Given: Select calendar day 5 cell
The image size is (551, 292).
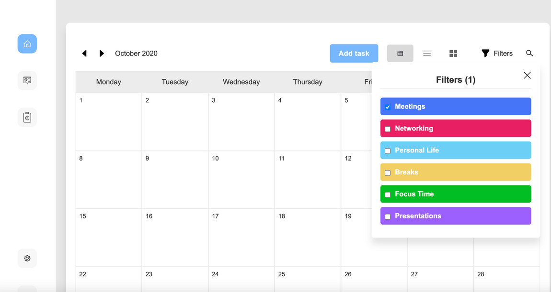Looking at the screenshot, I should pyautogui.click(x=356, y=122).
